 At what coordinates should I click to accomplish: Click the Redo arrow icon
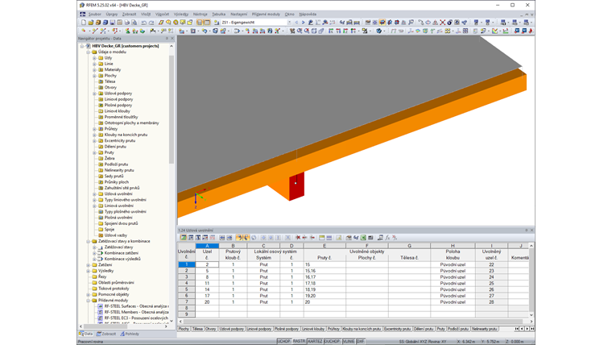pos(151,23)
